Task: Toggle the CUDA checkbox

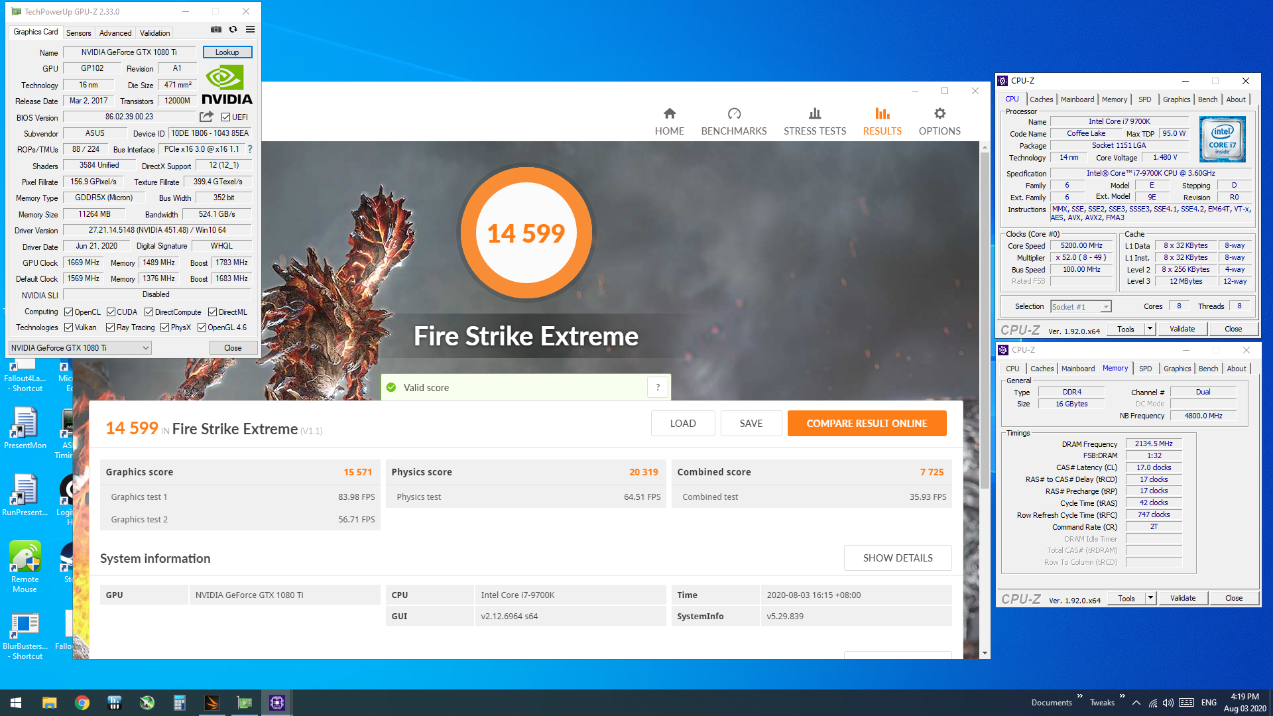Action: pyautogui.click(x=111, y=312)
